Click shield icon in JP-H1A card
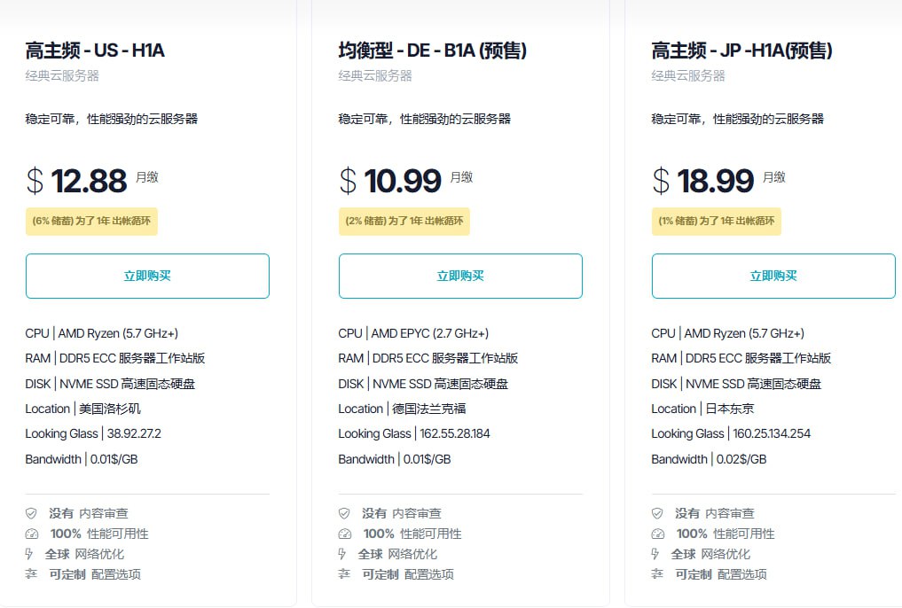Viewport: 902px width, 608px height. click(x=657, y=513)
